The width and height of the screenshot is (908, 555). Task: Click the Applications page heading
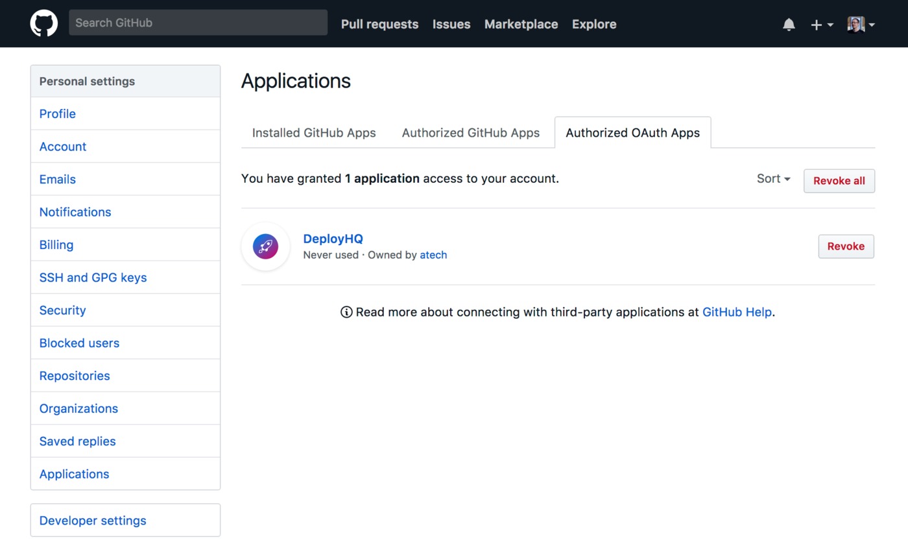[296, 81]
